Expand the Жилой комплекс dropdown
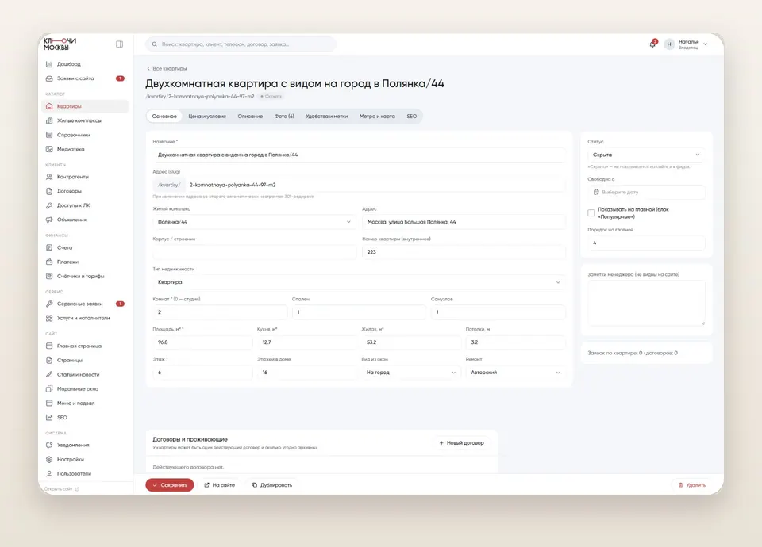 pyautogui.click(x=254, y=222)
